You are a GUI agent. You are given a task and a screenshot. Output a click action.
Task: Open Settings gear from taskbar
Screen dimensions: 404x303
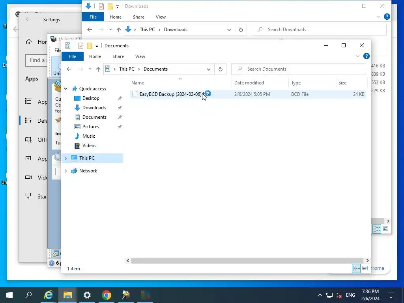[x=87, y=295]
